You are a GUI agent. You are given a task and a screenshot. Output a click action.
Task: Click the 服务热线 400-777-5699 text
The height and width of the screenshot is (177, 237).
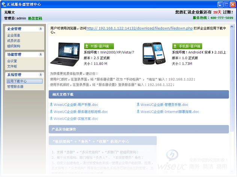[x=213, y=18]
